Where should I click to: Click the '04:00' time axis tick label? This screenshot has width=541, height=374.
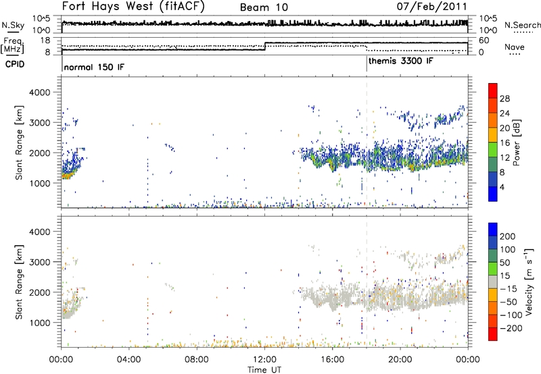pos(128,360)
